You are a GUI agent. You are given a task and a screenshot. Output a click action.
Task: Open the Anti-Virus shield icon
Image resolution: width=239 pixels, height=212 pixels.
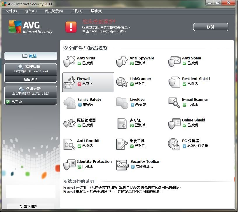click(x=69, y=61)
